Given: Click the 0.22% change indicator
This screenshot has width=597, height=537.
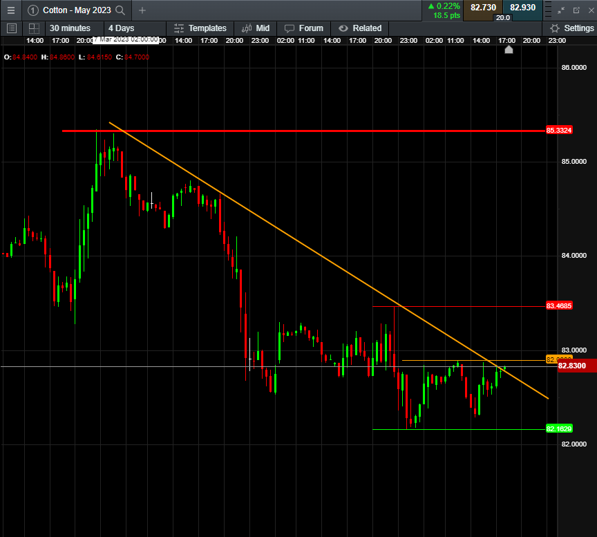Looking at the screenshot, I should (444, 6).
